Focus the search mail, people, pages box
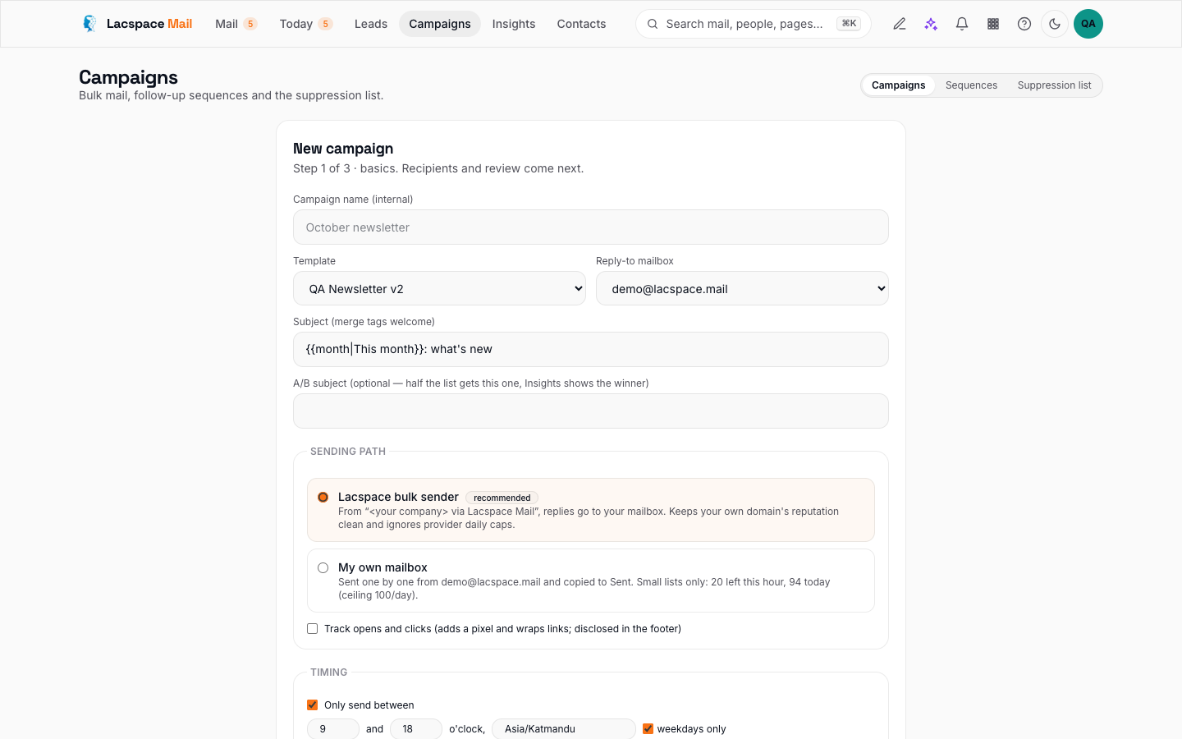This screenshot has width=1182, height=739. click(x=753, y=24)
